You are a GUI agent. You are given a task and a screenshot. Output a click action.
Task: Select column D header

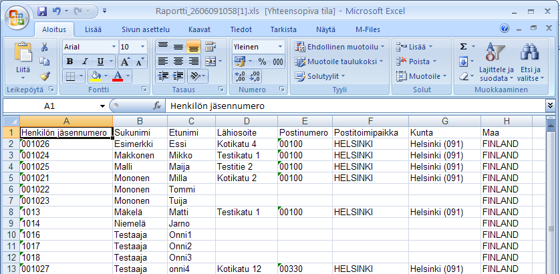[247, 121]
